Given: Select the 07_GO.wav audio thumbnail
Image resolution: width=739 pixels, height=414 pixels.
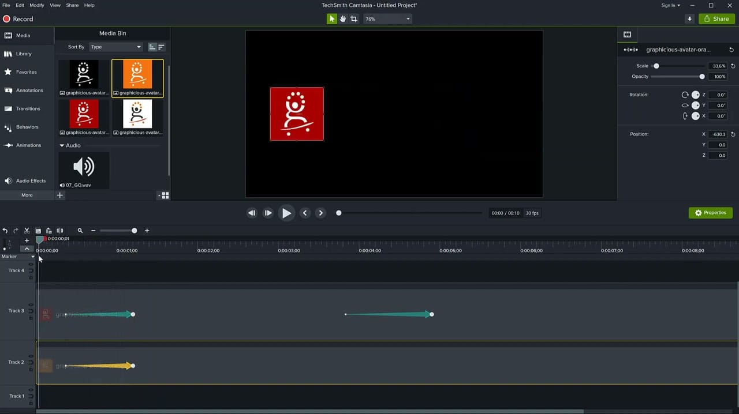Looking at the screenshot, I should (x=84, y=167).
